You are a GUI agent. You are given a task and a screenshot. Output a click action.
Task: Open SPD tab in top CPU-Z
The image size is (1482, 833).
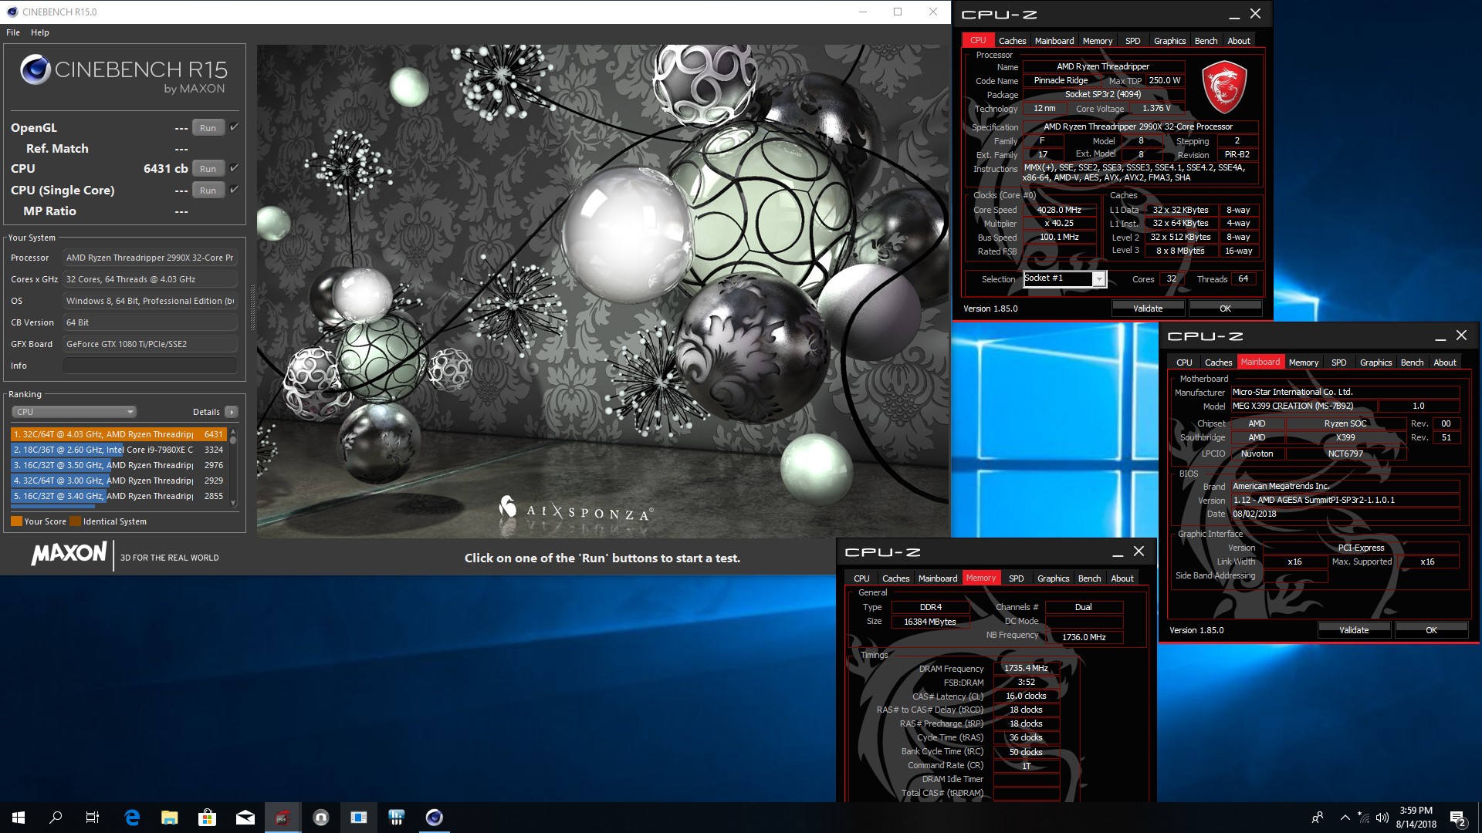click(1132, 41)
